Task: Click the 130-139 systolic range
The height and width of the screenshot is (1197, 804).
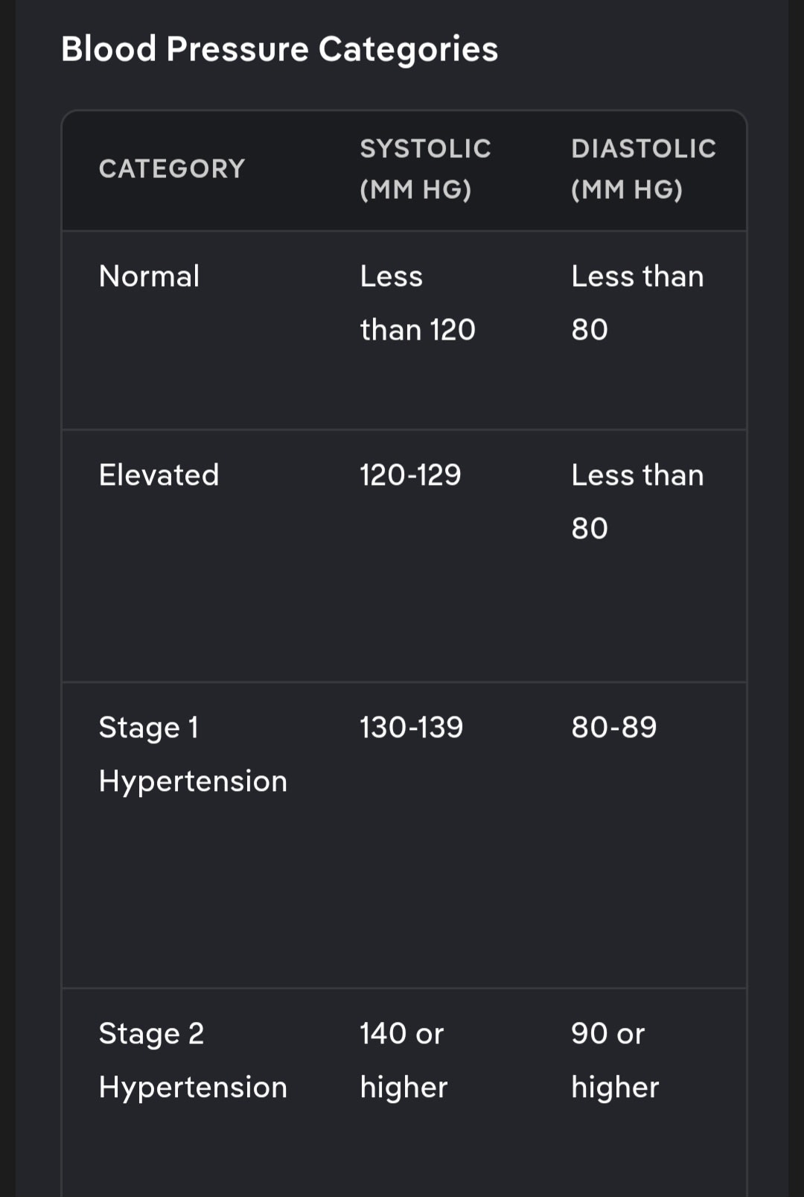Action: click(412, 728)
